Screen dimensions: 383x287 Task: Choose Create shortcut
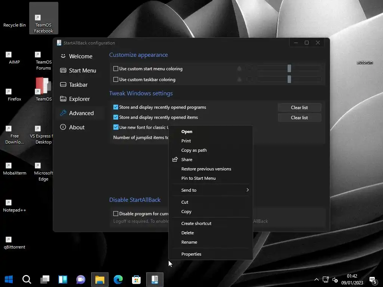point(211,223)
